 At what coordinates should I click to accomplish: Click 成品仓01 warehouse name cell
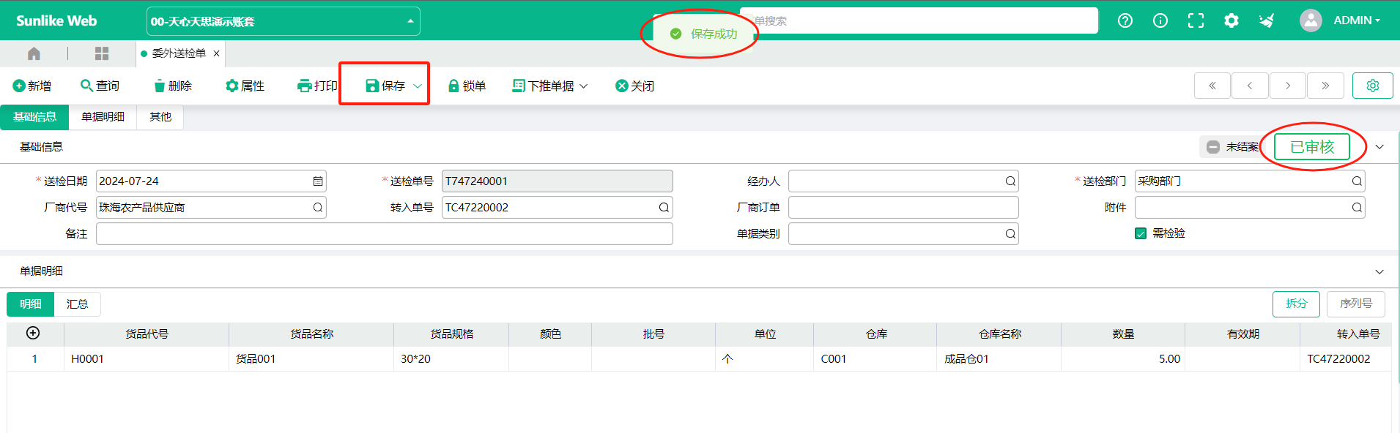tap(999, 359)
